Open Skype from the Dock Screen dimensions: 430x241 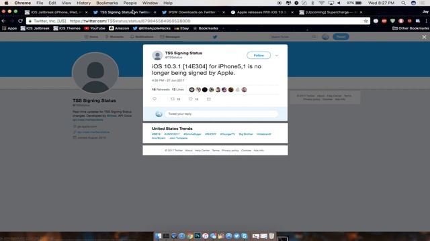coord(245,236)
